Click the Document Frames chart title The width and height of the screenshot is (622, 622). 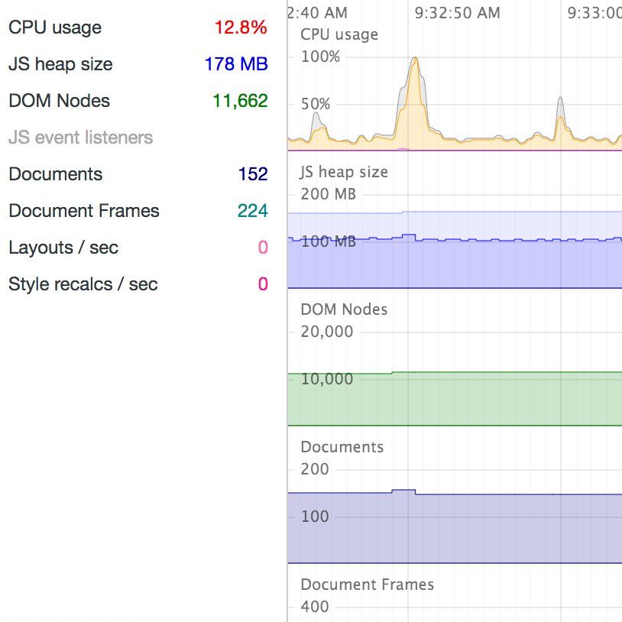click(368, 585)
